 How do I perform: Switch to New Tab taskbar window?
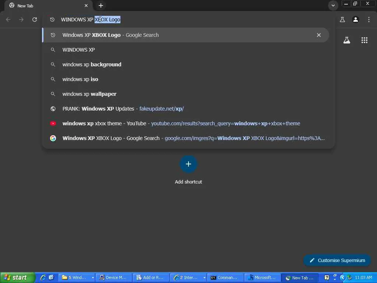(x=300, y=277)
